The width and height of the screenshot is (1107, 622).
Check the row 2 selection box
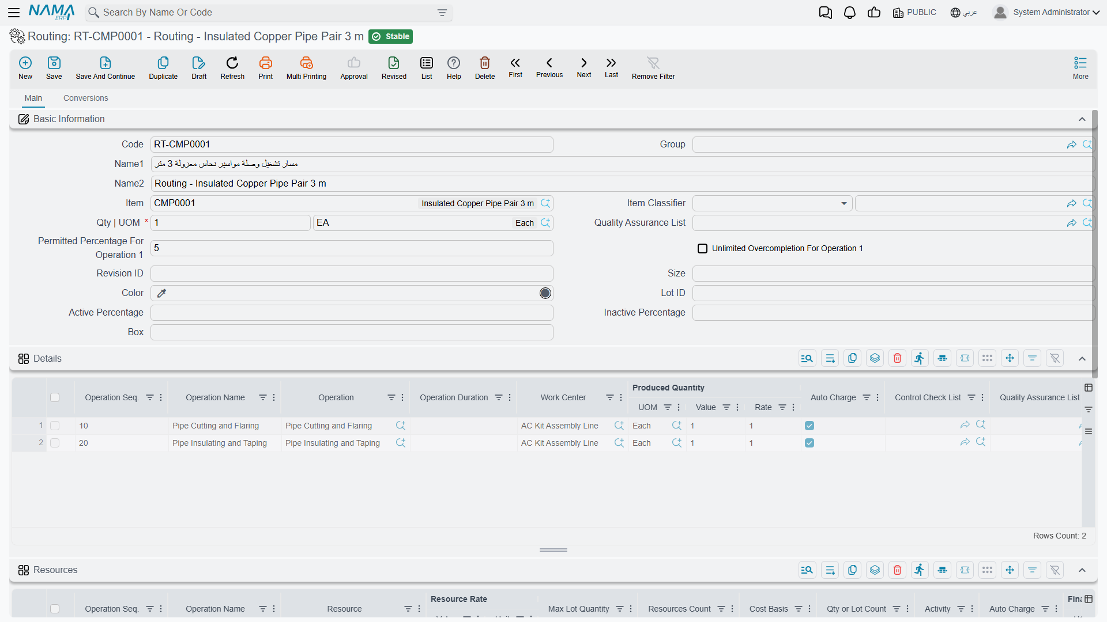[x=55, y=443]
